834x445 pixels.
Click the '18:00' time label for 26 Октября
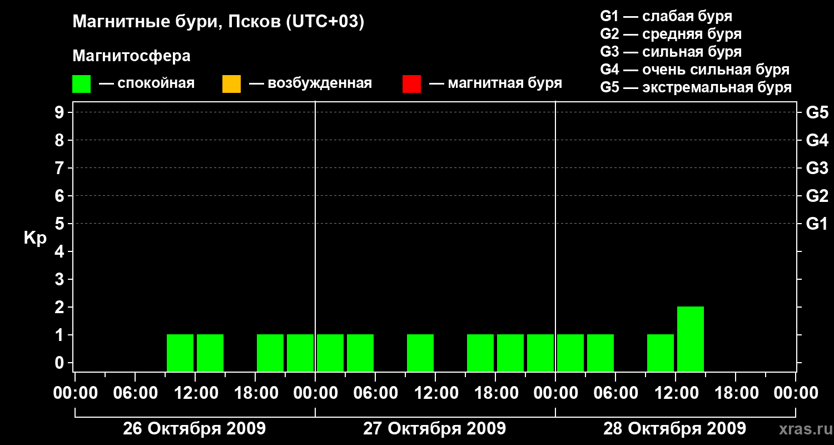255,393
